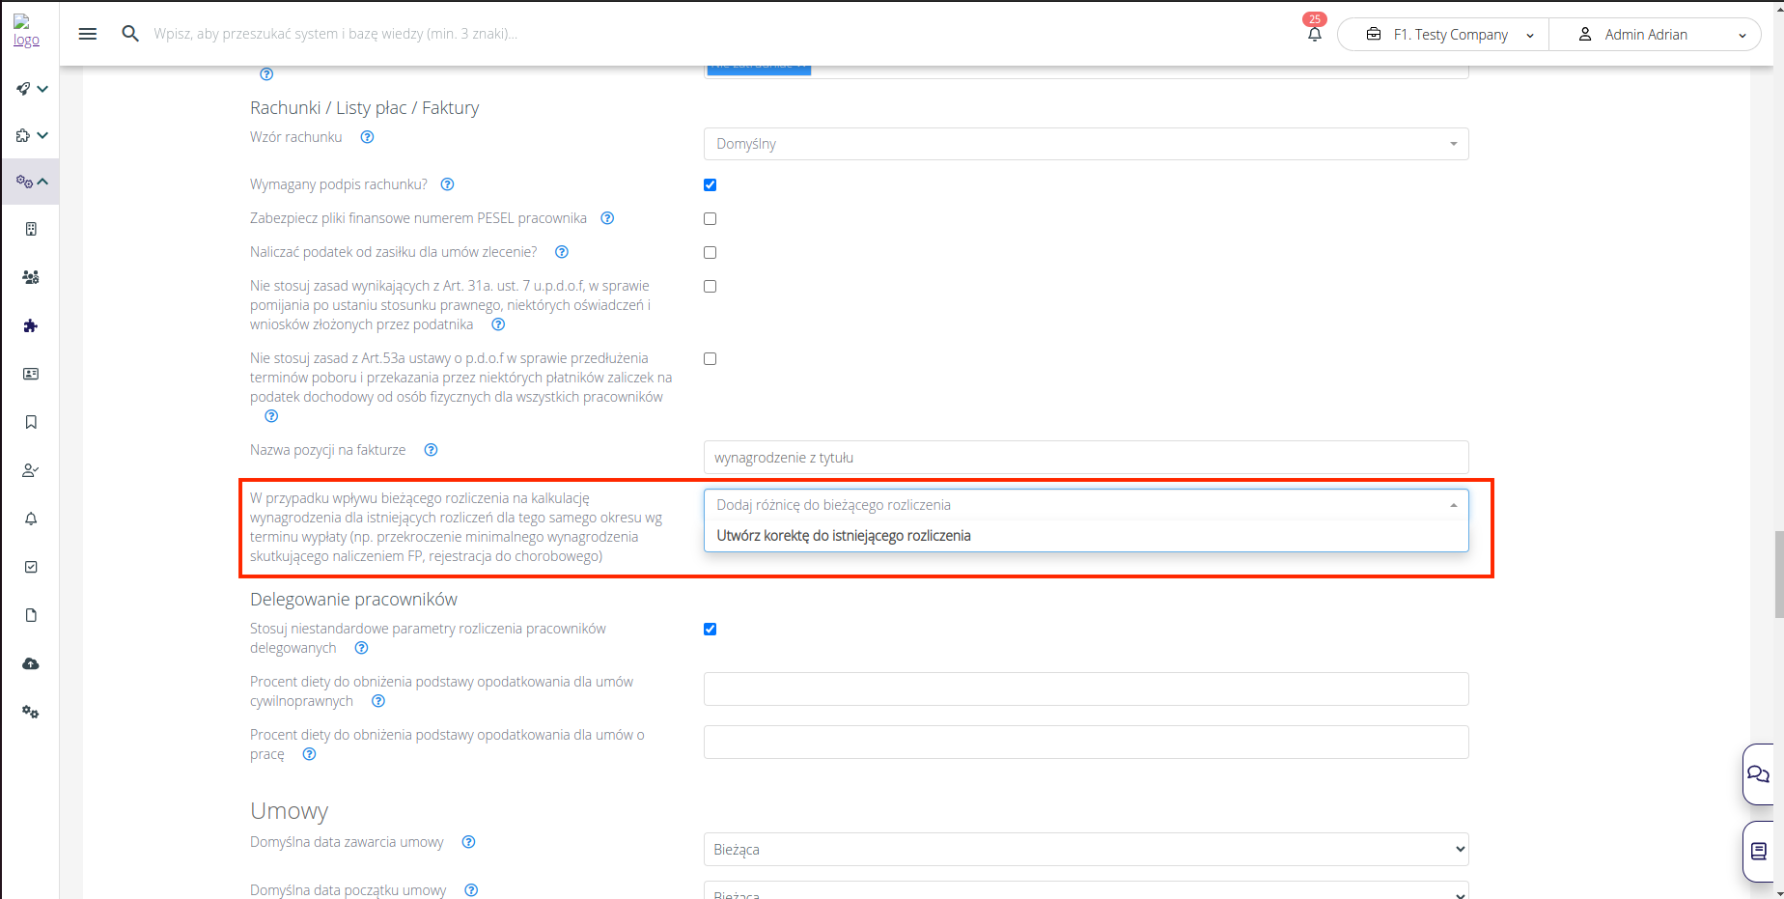Open the F1. Testy Company selector

coord(1448,35)
